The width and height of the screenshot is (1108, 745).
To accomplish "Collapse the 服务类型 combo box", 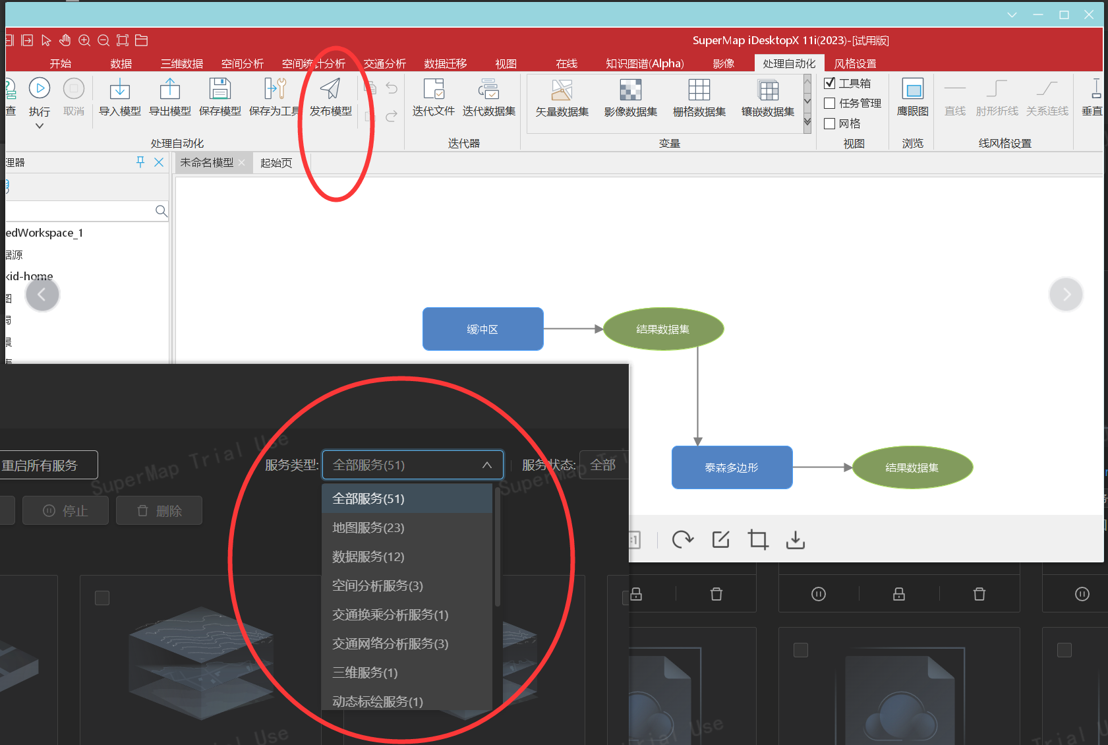I will click(x=413, y=465).
